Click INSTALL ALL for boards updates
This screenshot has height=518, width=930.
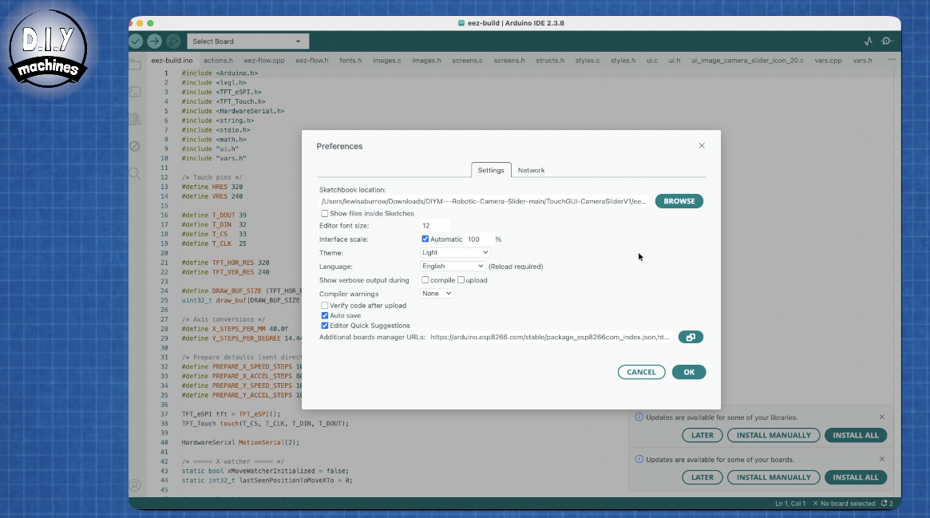tap(855, 477)
